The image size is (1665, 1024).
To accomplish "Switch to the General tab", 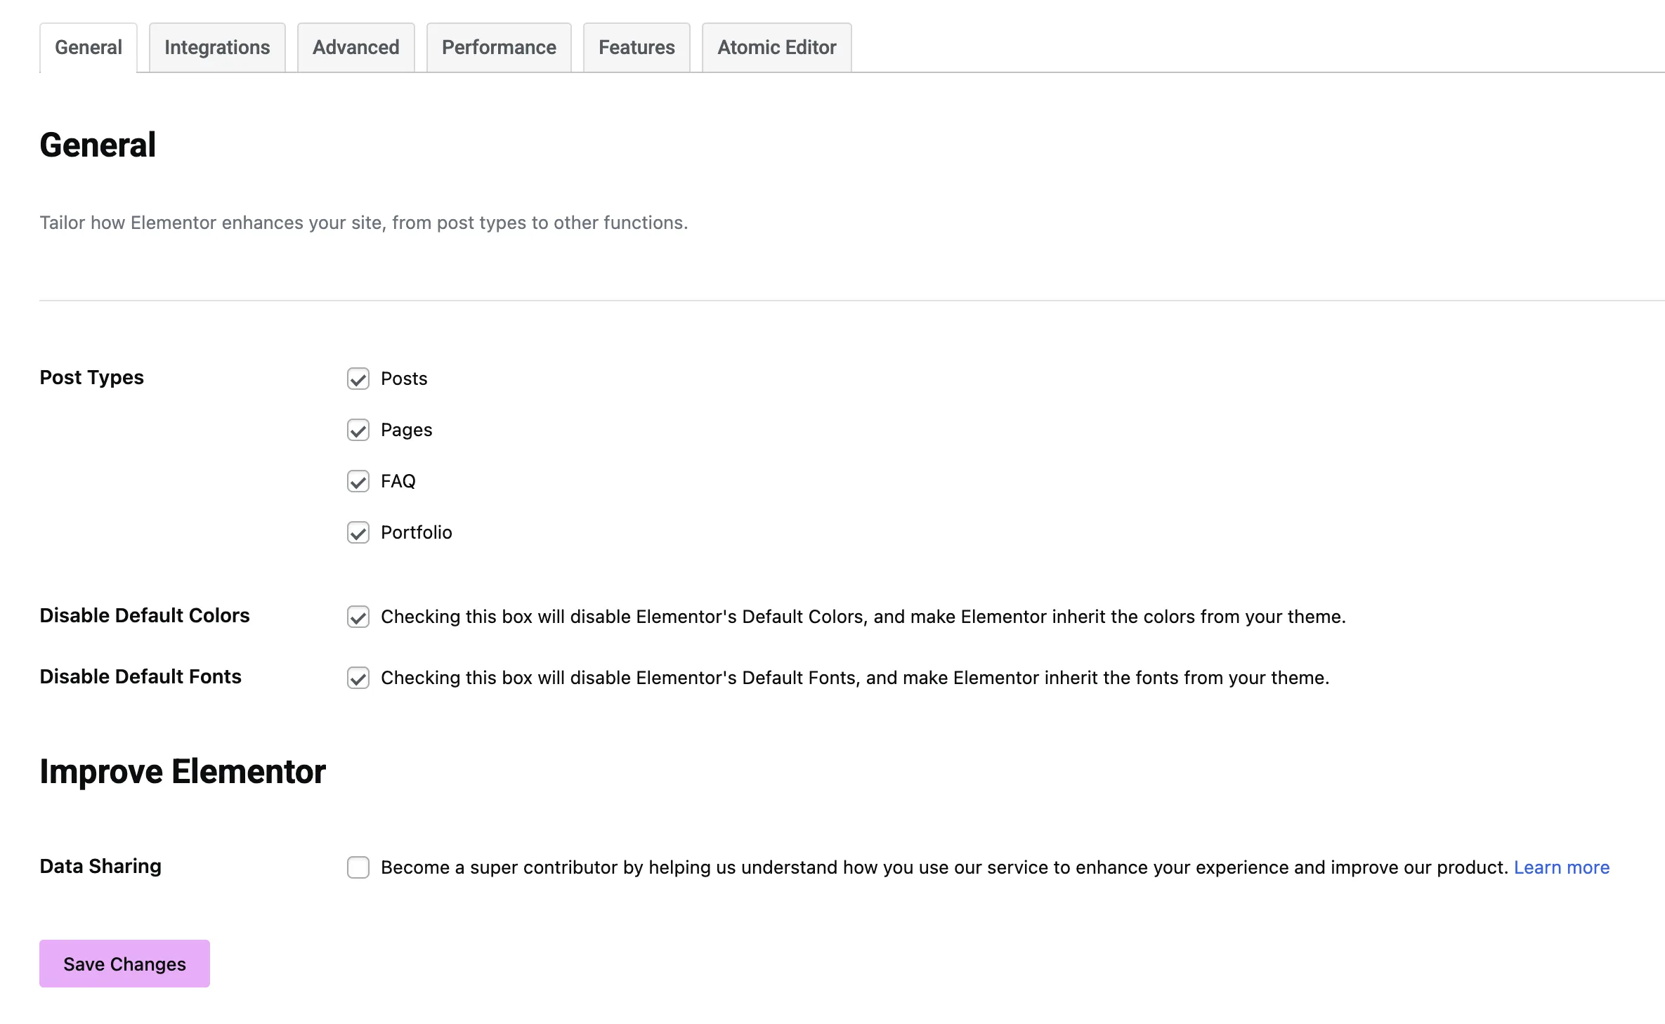I will tap(89, 48).
